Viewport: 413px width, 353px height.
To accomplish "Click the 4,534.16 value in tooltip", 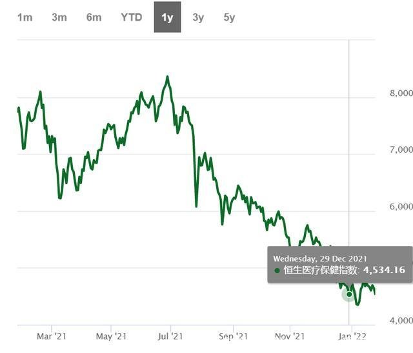I will click(x=383, y=270).
